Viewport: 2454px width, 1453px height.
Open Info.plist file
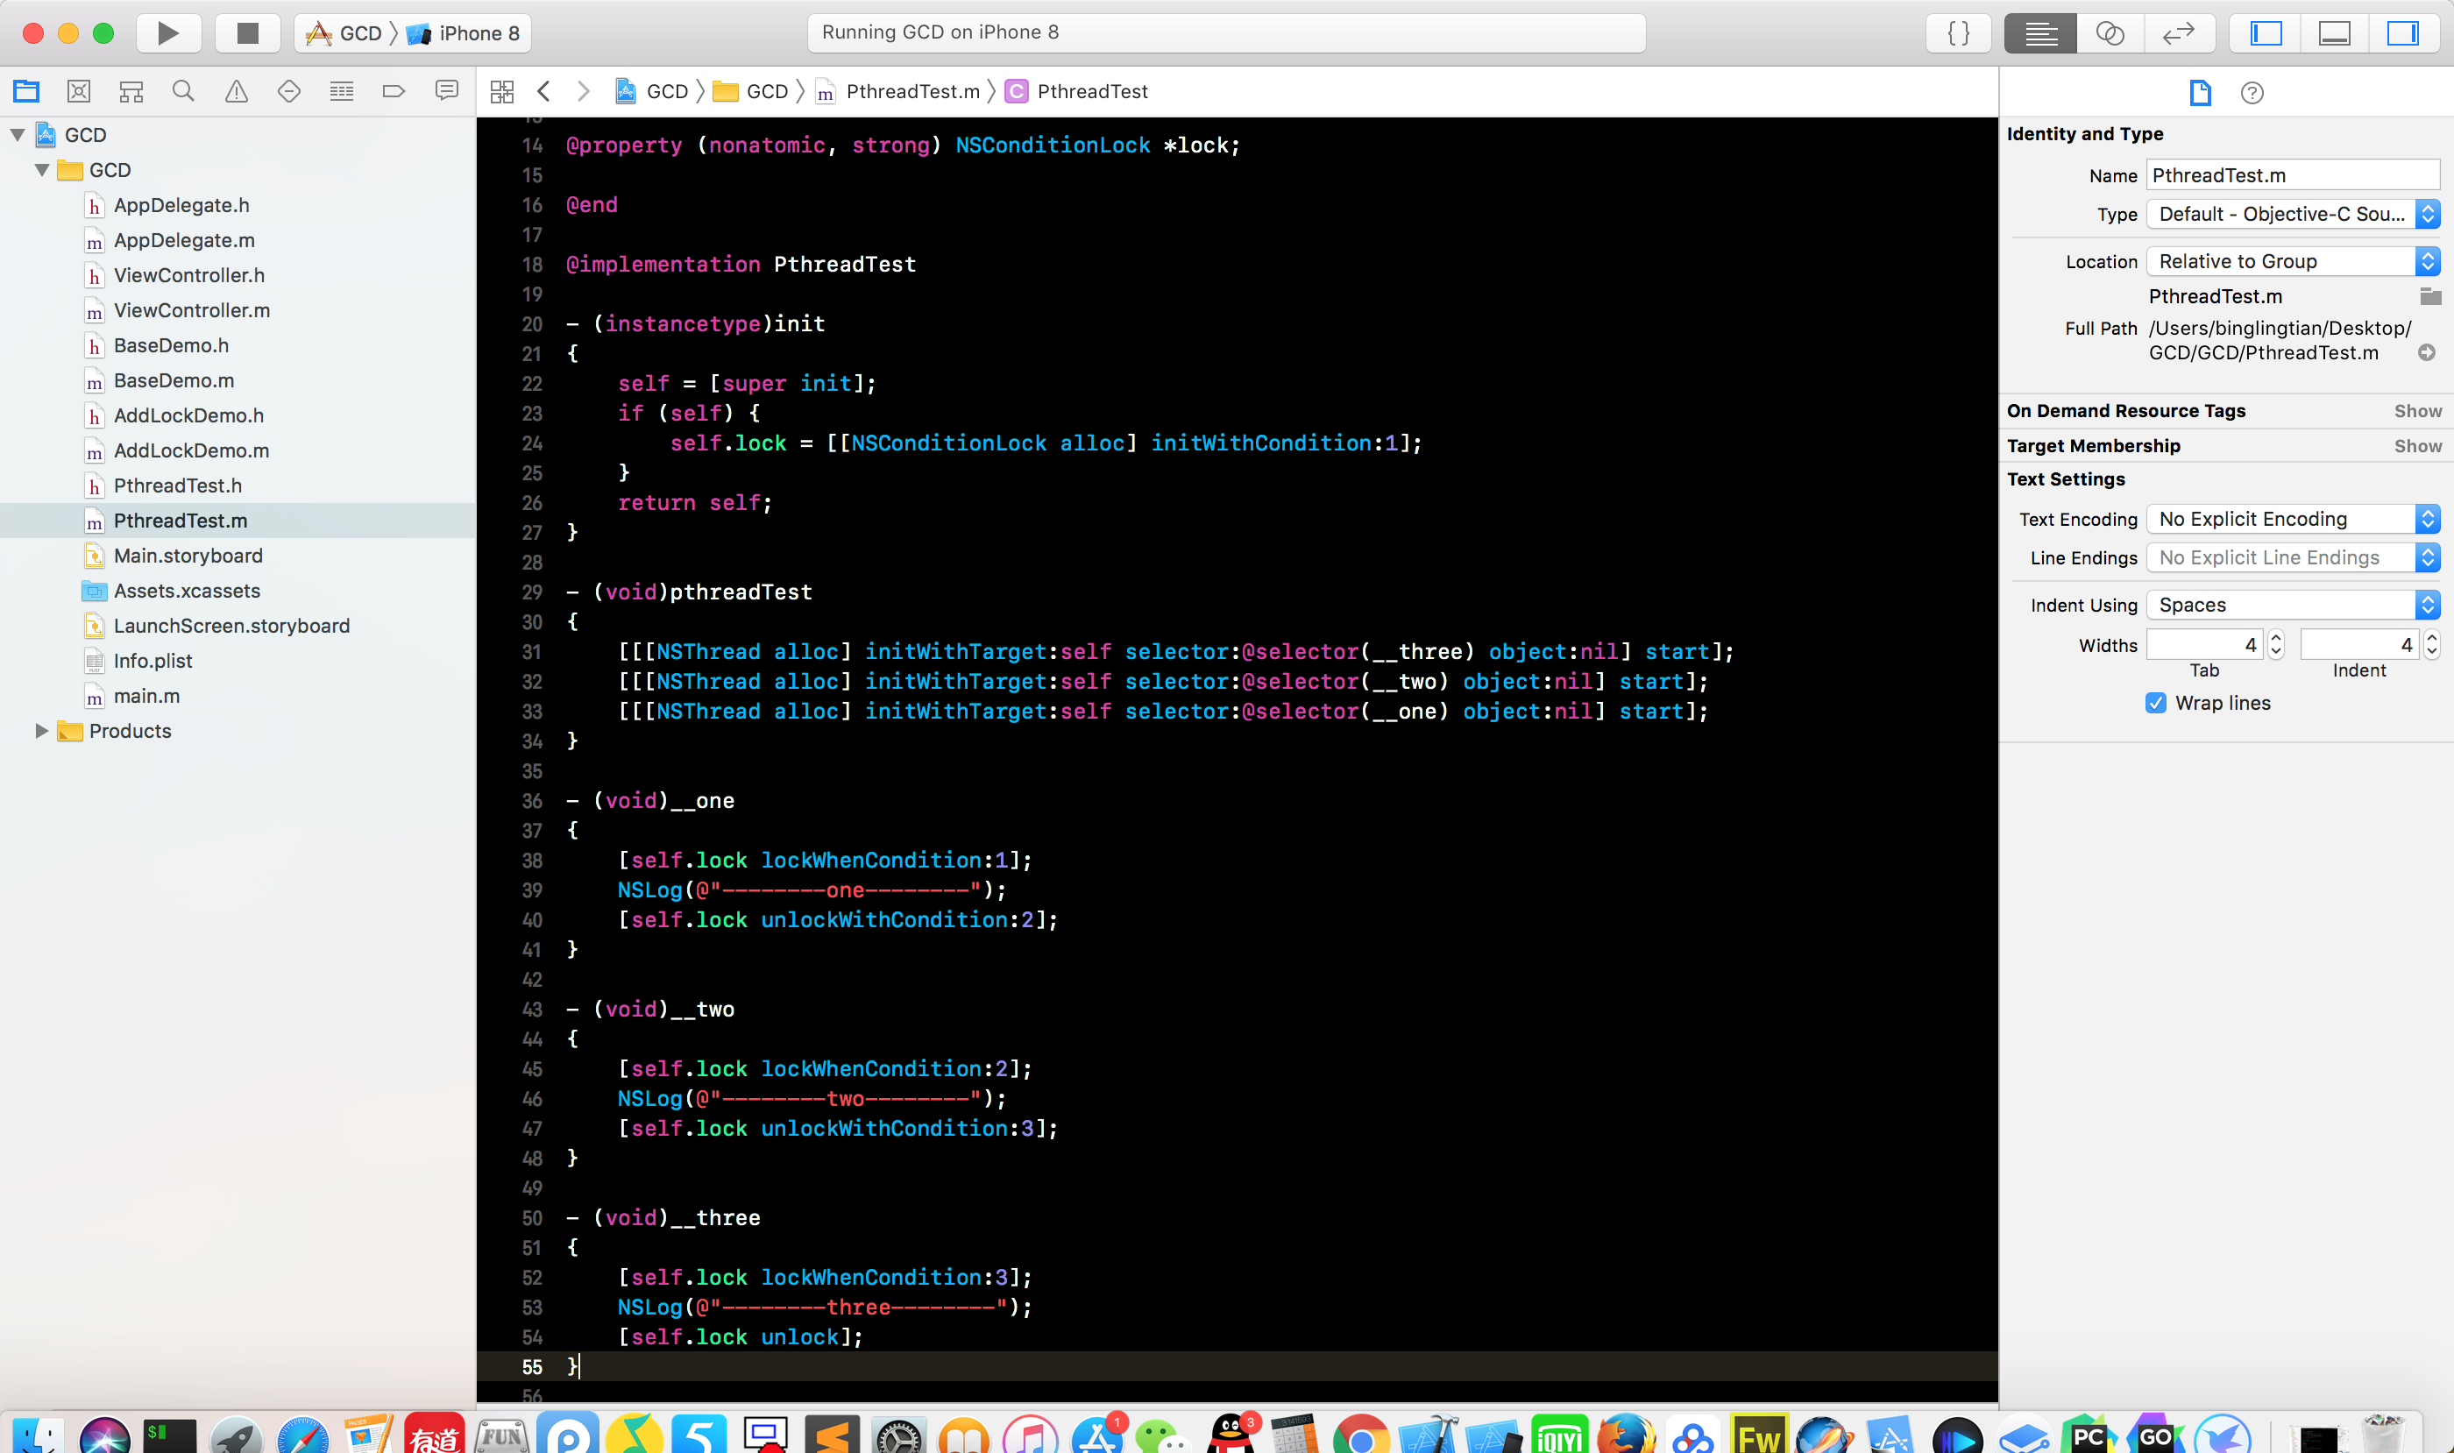[152, 662]
